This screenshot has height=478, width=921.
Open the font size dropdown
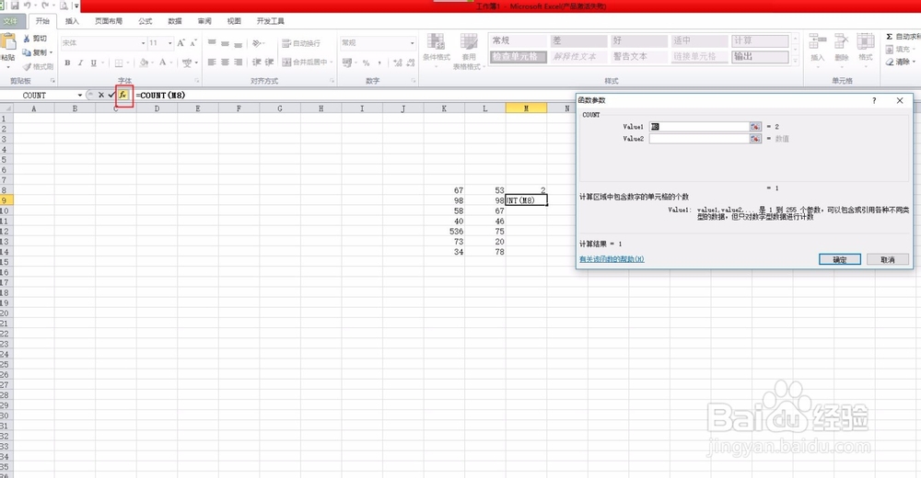[x=169, y=43]
